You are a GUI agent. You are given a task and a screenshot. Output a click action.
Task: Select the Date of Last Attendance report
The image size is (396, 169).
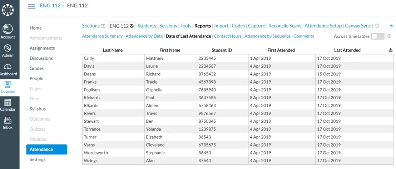188,36
